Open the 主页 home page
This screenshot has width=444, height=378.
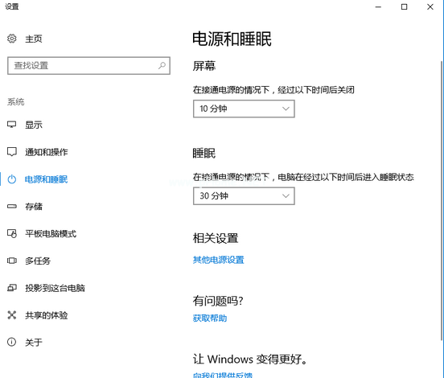click(x=34, y=39)
